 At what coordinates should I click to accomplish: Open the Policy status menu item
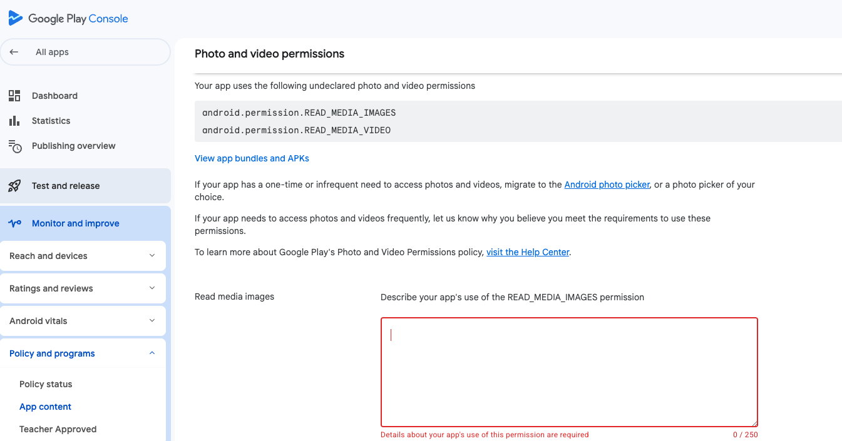click(46, 384)
